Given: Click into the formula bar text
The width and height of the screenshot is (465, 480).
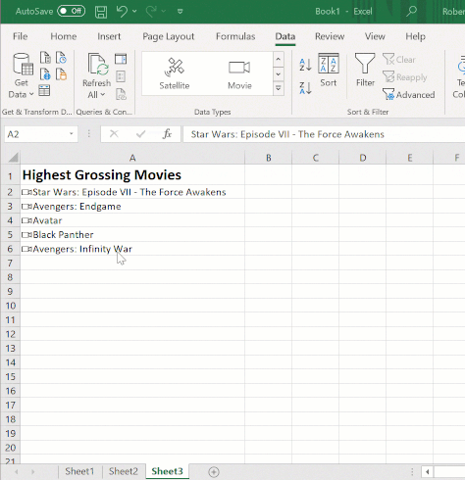Looking at the screenshot, I should [x=287, y=134].
